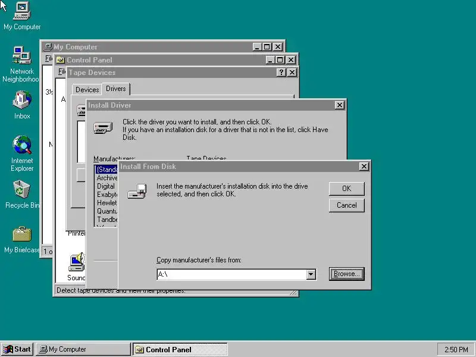Open File menu in Control Panel window

click(62, 71)
